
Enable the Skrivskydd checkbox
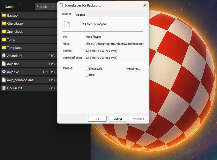tap(87, 68)
